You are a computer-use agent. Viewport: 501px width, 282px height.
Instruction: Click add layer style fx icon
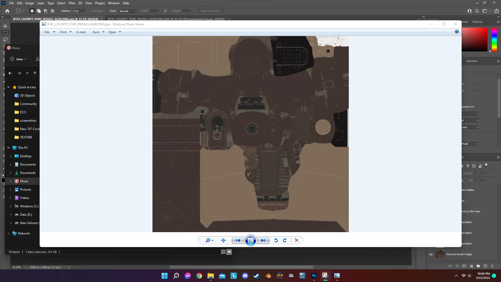(x=457, y=266)
